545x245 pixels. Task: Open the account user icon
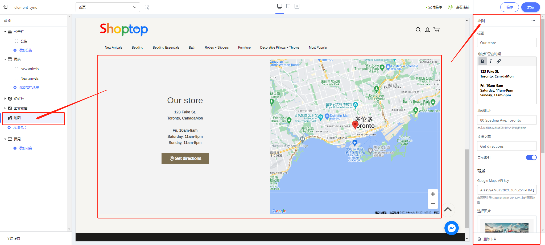coord(427,30)
